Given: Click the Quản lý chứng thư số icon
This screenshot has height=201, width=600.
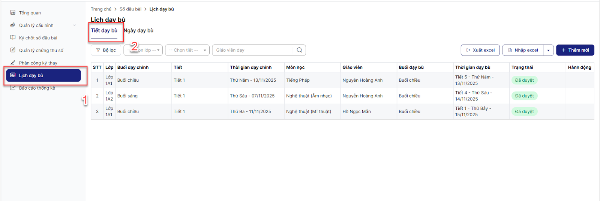Looking at the screenshot, I should pos(13,50).
